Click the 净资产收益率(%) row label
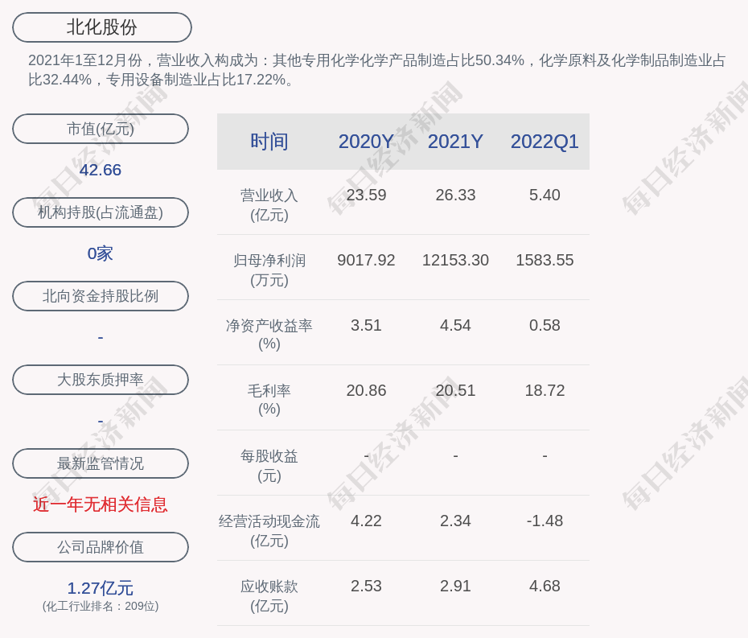The height and width of the screenshot is (638, 748). click(x=269, y=335)
